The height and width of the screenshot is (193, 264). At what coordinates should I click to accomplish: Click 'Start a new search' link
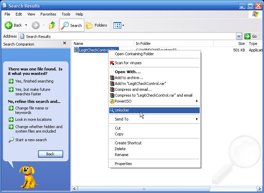pos(31,140)
